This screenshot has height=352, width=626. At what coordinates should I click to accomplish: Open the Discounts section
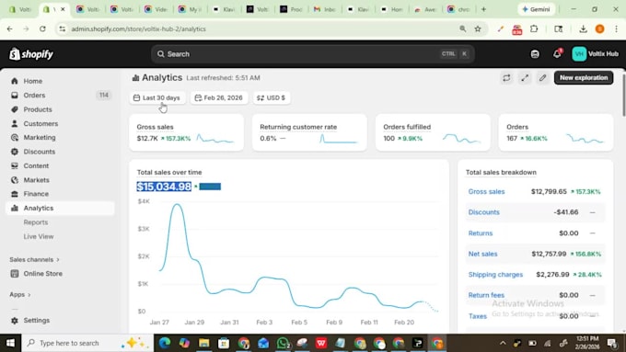coord(39,152)
